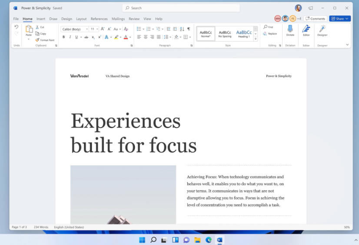Open the Layout tab

tap(81, 19)
